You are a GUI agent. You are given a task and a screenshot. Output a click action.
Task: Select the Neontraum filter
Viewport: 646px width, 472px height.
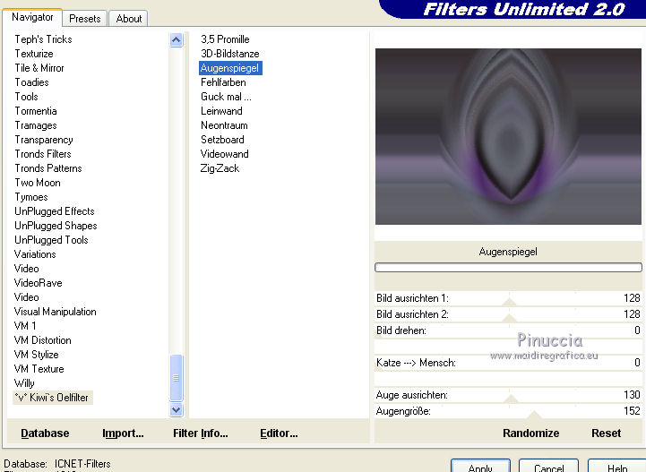coord(224,125)
